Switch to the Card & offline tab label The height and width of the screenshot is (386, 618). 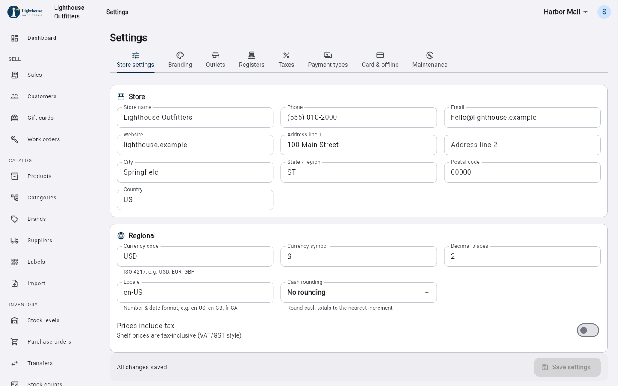(x=380, y=65)
